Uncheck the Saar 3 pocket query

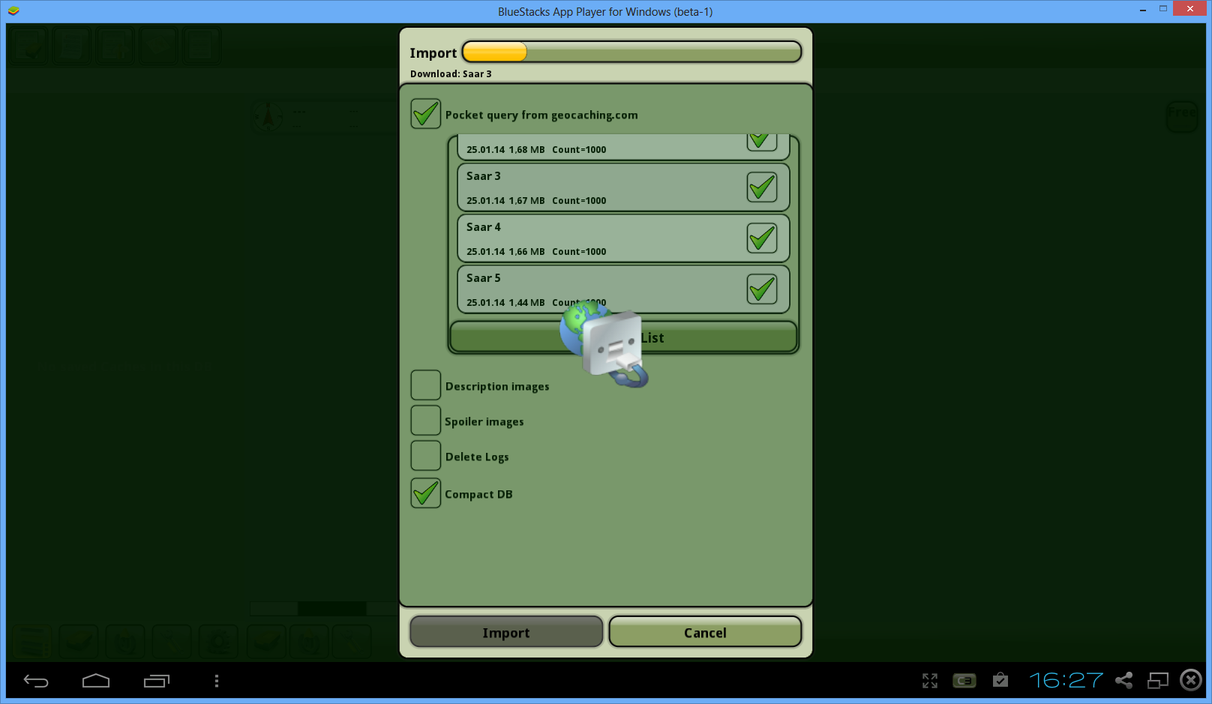click(762, 187)
